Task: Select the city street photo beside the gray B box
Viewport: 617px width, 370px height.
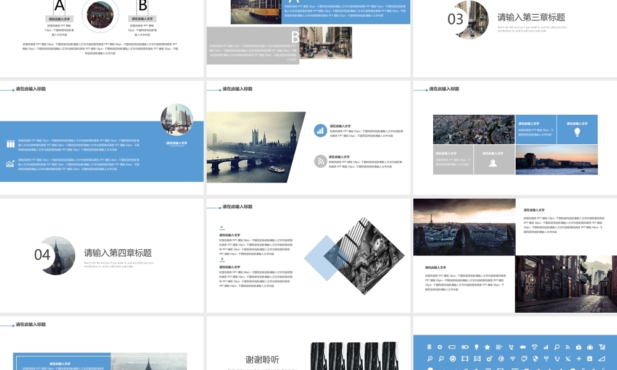Action: 326,43
